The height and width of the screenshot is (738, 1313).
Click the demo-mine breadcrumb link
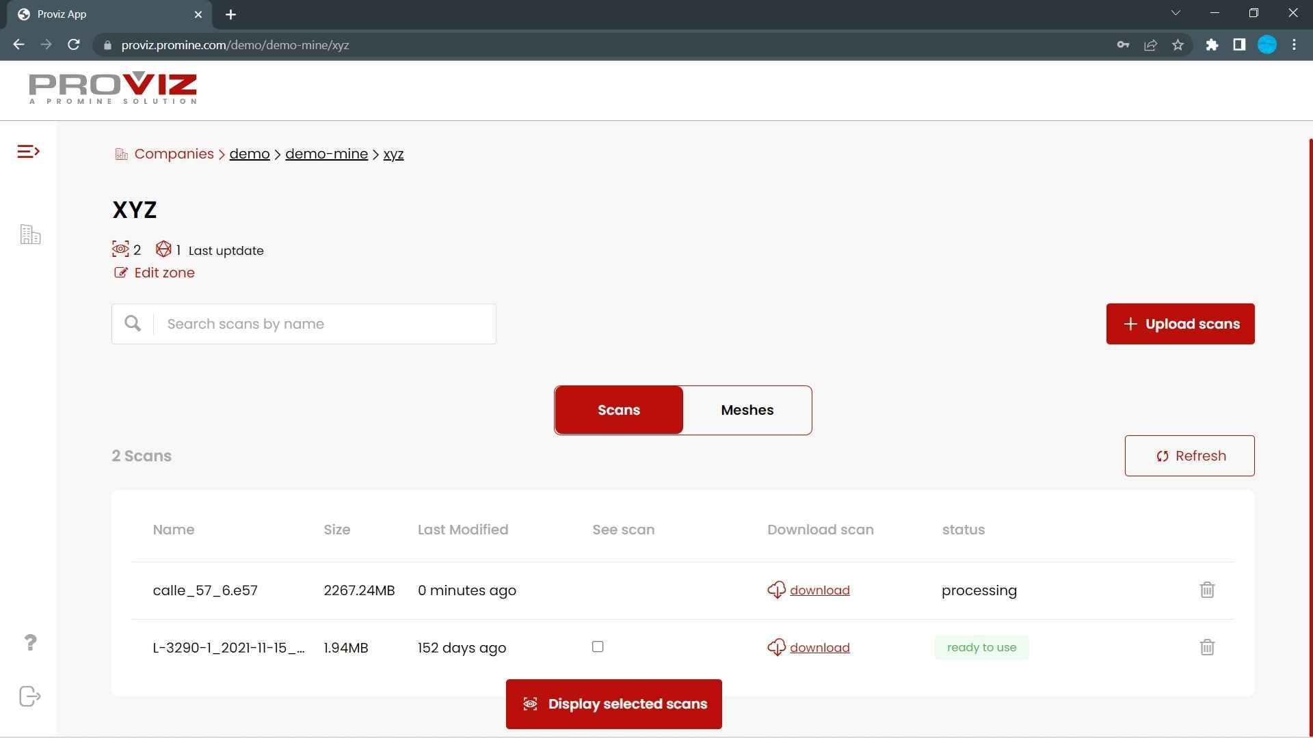tap(326, 153)
